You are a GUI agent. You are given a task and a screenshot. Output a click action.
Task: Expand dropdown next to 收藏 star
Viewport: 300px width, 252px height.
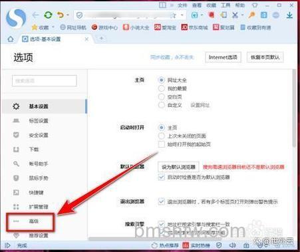[53, 27]
